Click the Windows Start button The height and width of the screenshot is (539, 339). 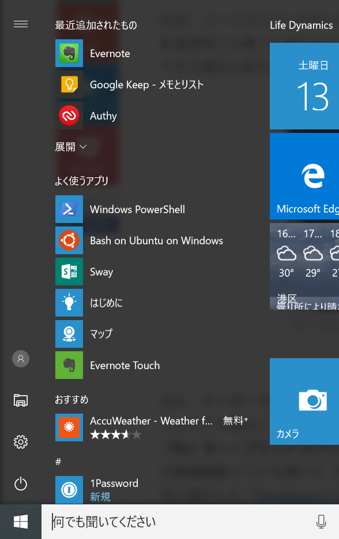21,522
